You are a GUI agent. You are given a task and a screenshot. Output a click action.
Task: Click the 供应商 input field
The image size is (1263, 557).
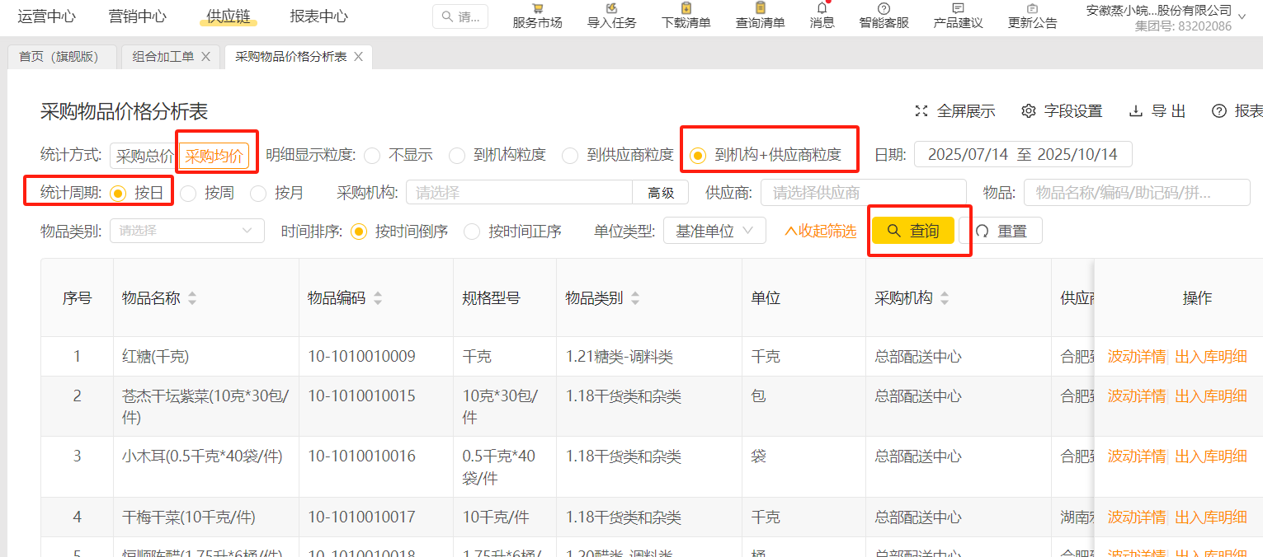tap(862, 193)
